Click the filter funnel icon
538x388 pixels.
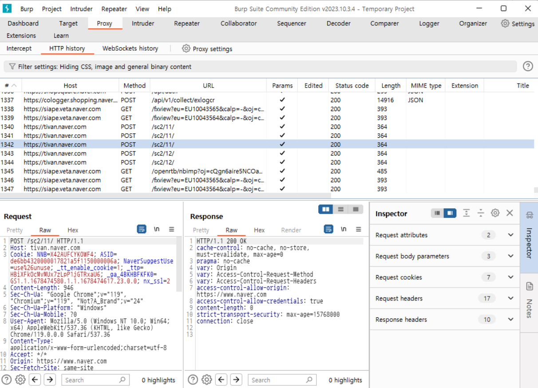tap(12, 67)
